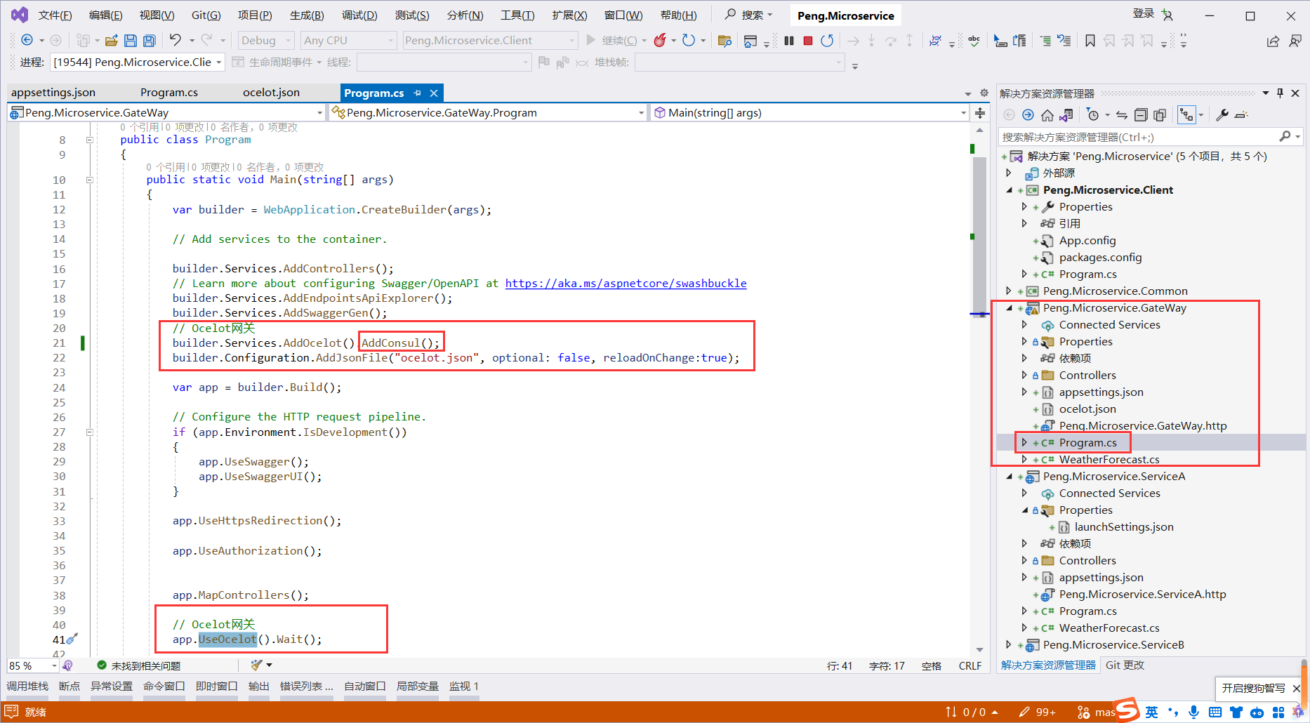Viewport: 1310px width, 723px height.
Task: Stop debugging with the red square
Action: click(x=808, y=41)
